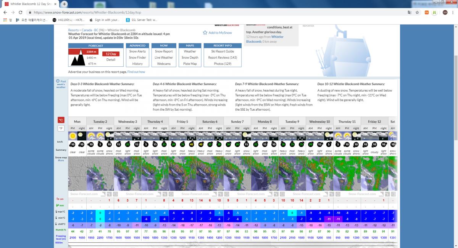Select the 1480 m elevation forecast

tap(92, 58)
